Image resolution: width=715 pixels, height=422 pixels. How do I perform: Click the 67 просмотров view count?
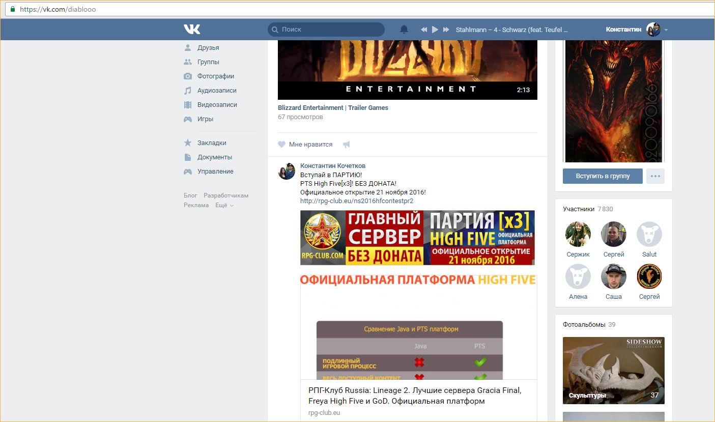(x=300, y=117)
